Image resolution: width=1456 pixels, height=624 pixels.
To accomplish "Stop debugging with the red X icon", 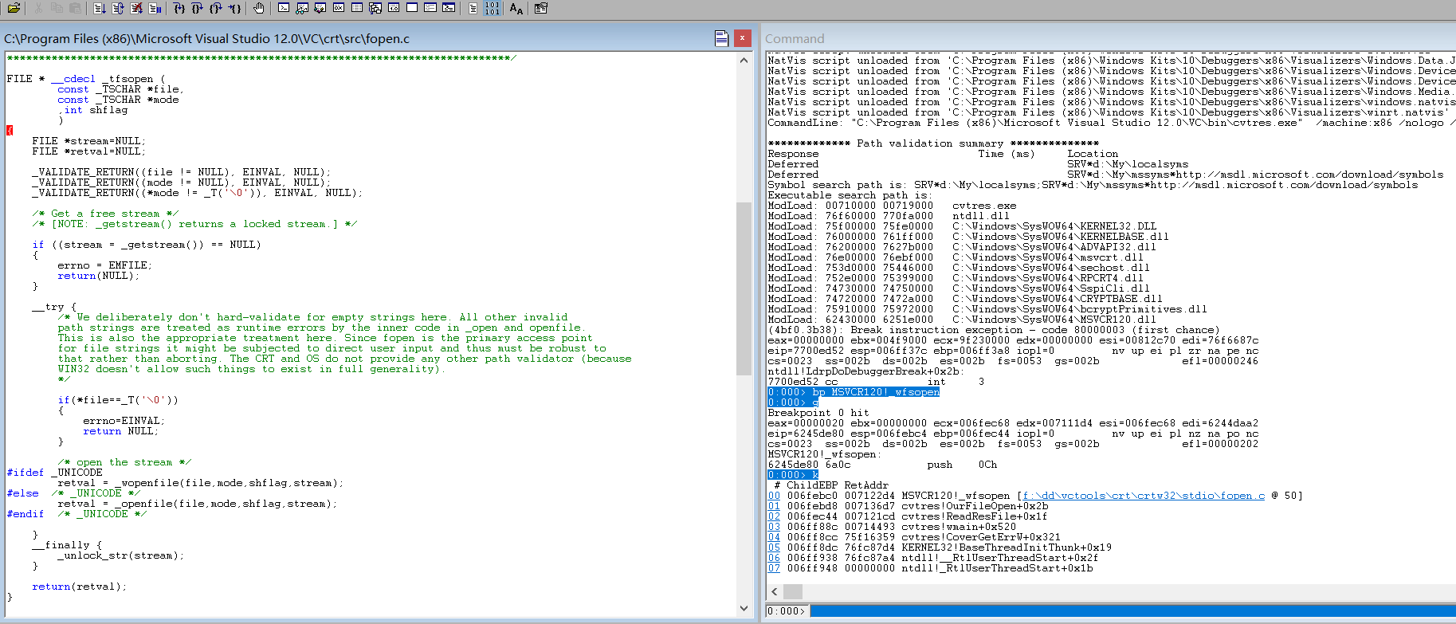I will pyautogui.click(x=136, y=8).
